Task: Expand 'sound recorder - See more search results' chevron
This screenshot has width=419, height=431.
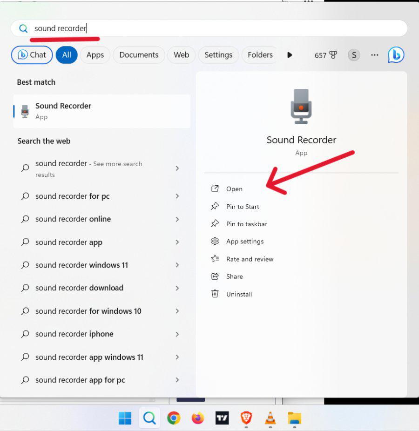Action: 177,168
